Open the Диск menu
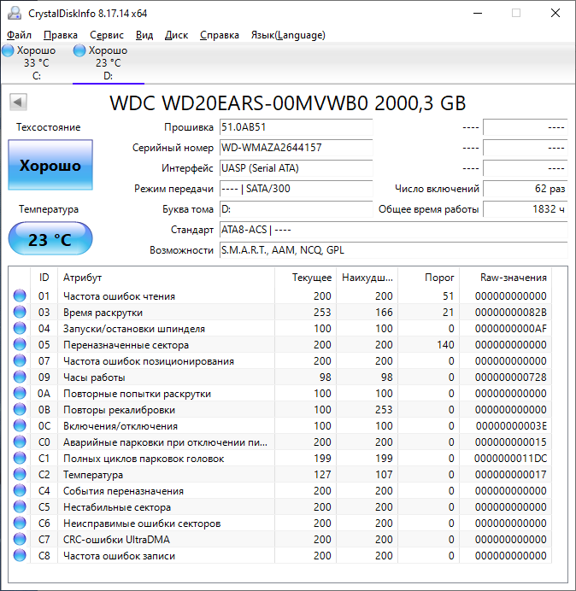 (x=176, y=35)
